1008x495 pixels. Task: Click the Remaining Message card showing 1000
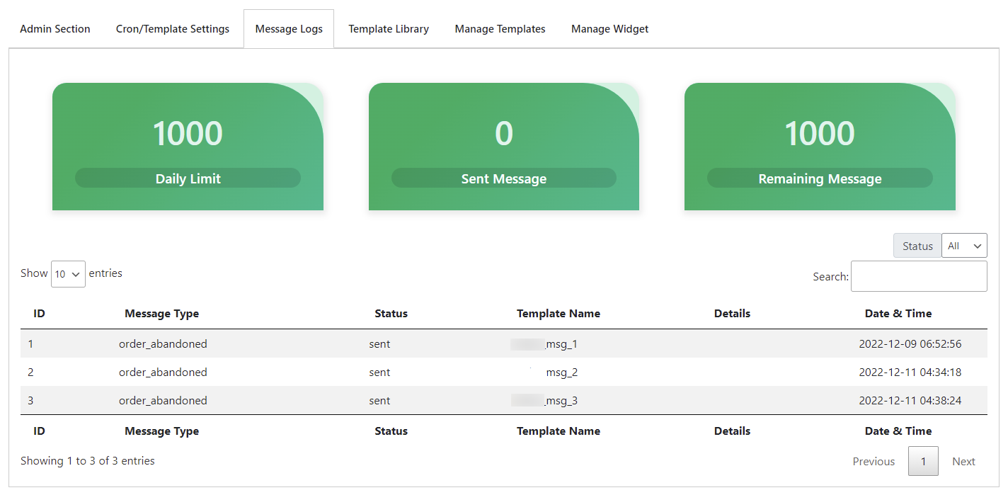(x=819, y=147)
